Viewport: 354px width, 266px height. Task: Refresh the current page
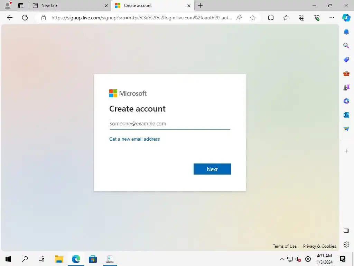click(x=25, y=18)
